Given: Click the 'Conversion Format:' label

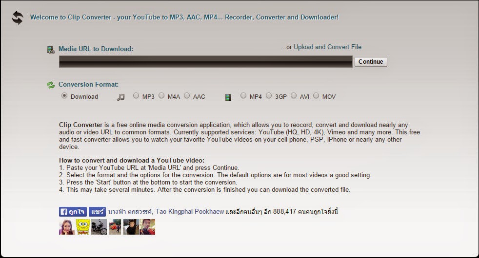Looking at the screenshot, I should (x=88, y=85).
